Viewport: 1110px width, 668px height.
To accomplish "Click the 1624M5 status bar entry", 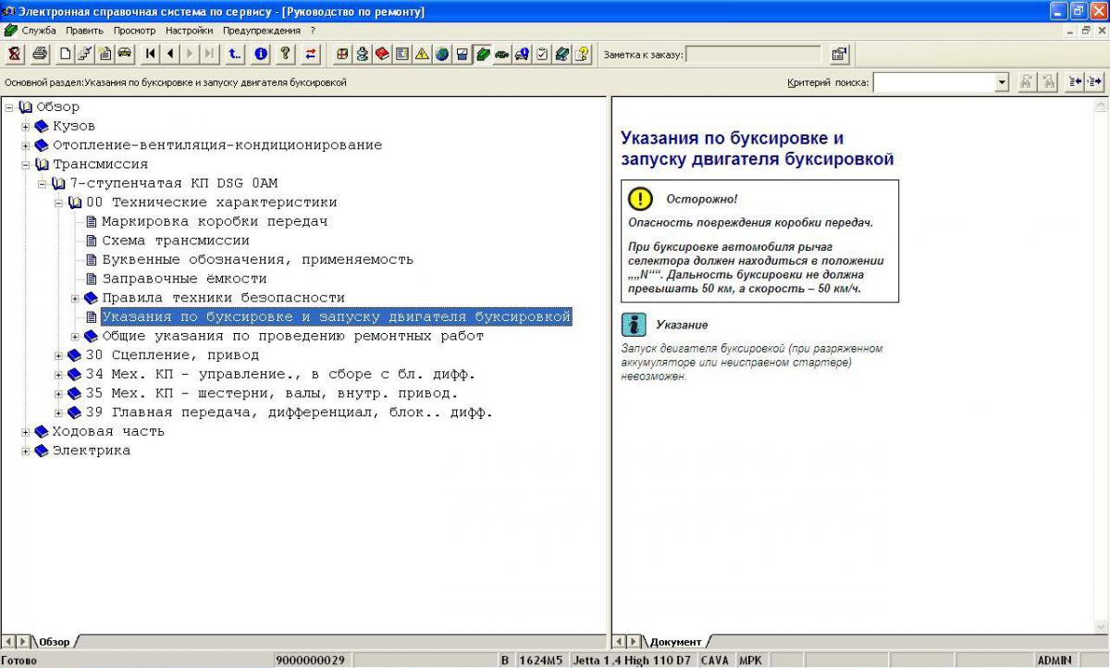I will [541, 661].
